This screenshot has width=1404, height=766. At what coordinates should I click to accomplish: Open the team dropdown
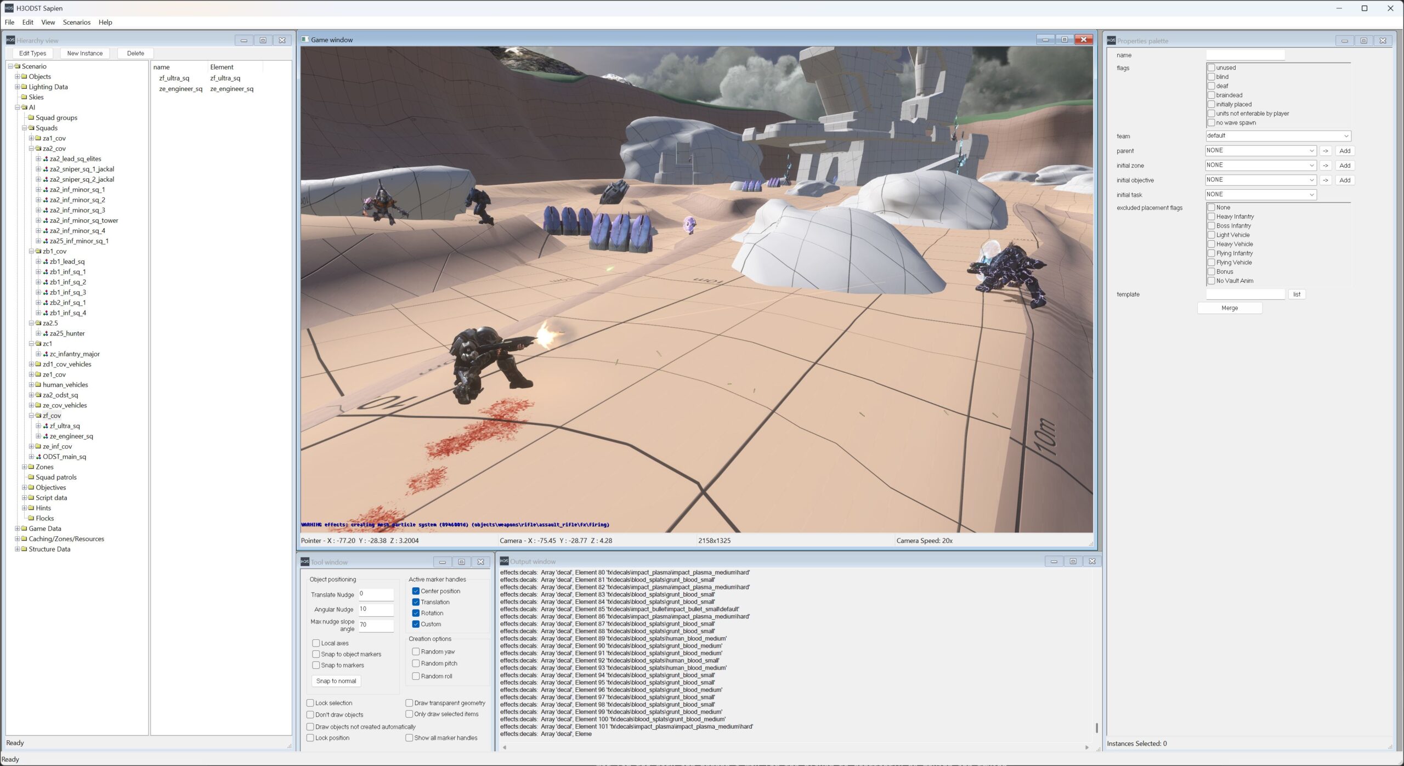click(x=1277, y=136)
